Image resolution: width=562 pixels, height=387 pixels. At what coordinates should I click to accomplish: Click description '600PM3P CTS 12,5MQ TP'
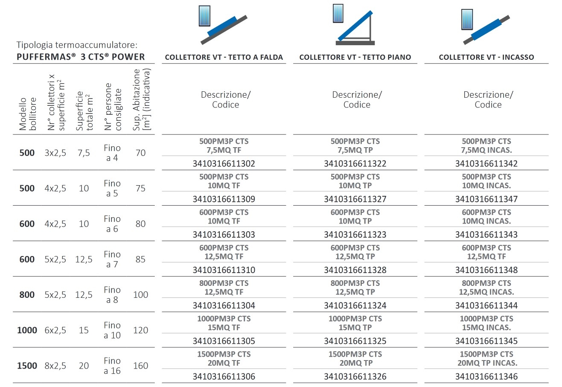click(355, 252)
